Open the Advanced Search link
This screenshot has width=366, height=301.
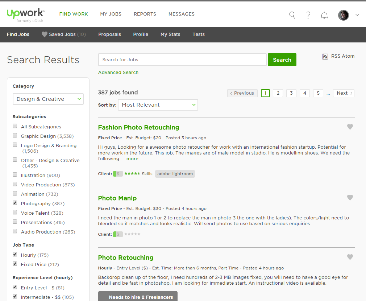point(118,73)
